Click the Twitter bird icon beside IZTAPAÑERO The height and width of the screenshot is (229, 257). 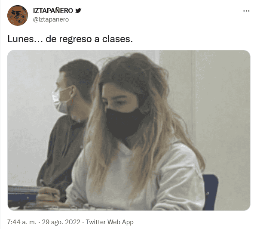78,10
